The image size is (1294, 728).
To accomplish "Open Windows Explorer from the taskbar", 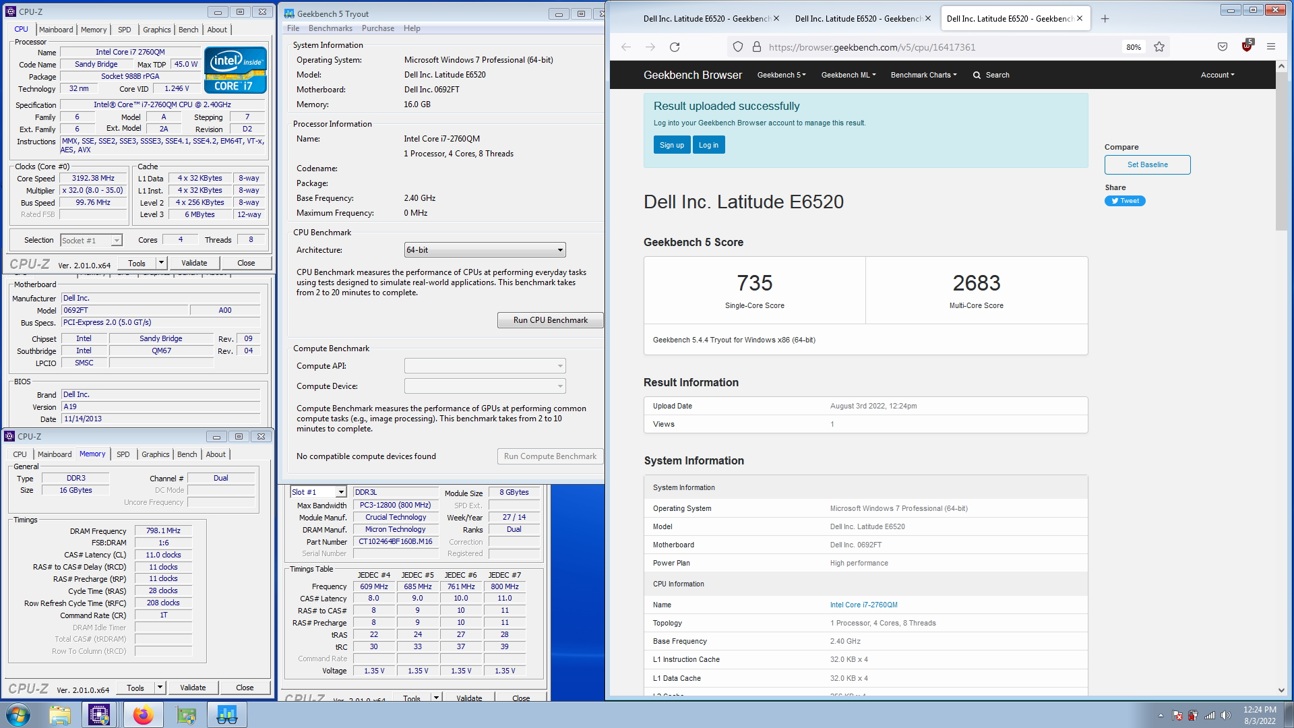I will 60,715.
